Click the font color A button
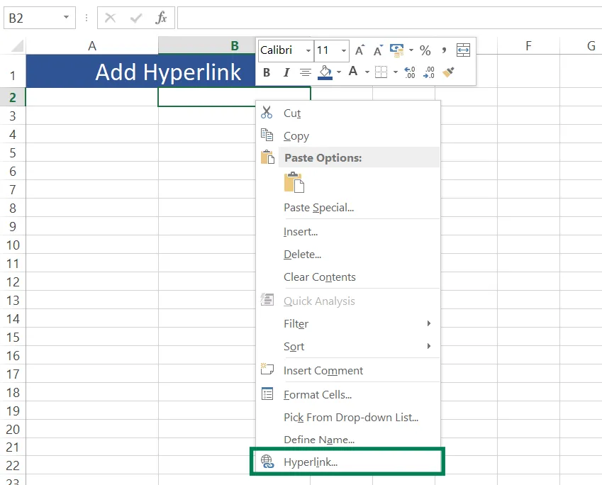The image size is (602, 485). (x=353, y=72)
